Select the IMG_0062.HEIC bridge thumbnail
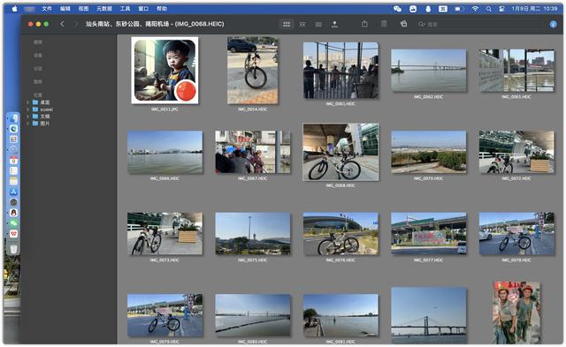 pyautogui.click(x=428, y=71)
